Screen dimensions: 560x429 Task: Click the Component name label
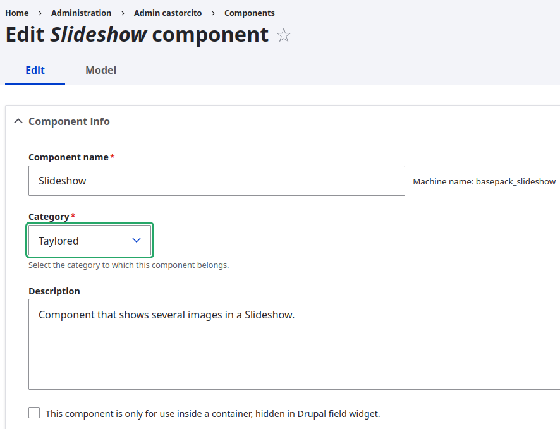pos(69,157)
